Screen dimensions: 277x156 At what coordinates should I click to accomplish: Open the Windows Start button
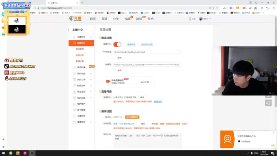(3, 153)
